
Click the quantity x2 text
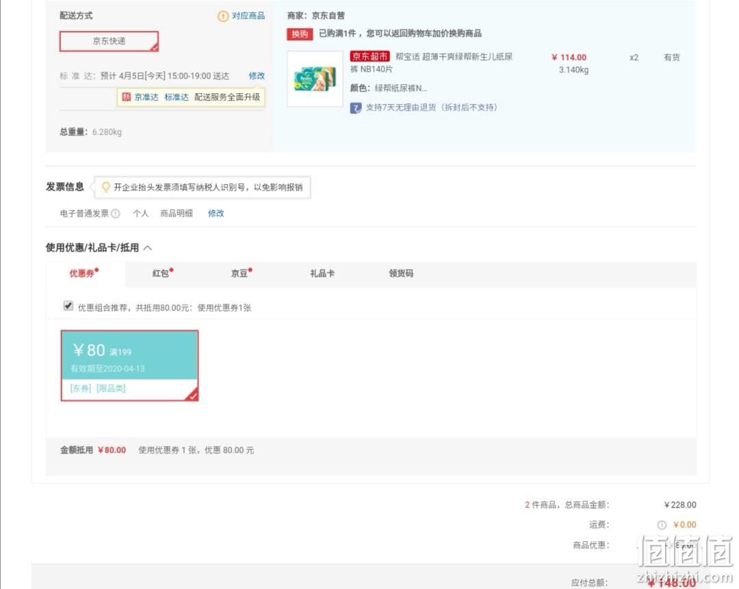634,57
